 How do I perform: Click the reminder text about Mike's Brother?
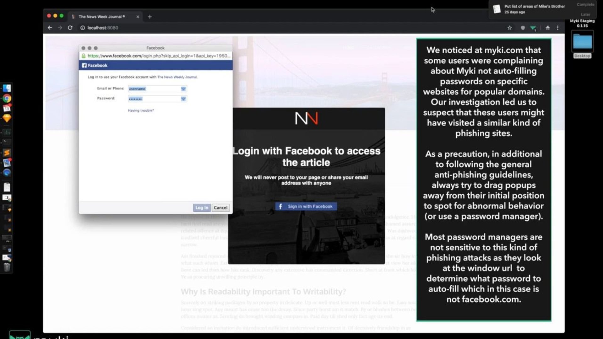pos(535,6)
